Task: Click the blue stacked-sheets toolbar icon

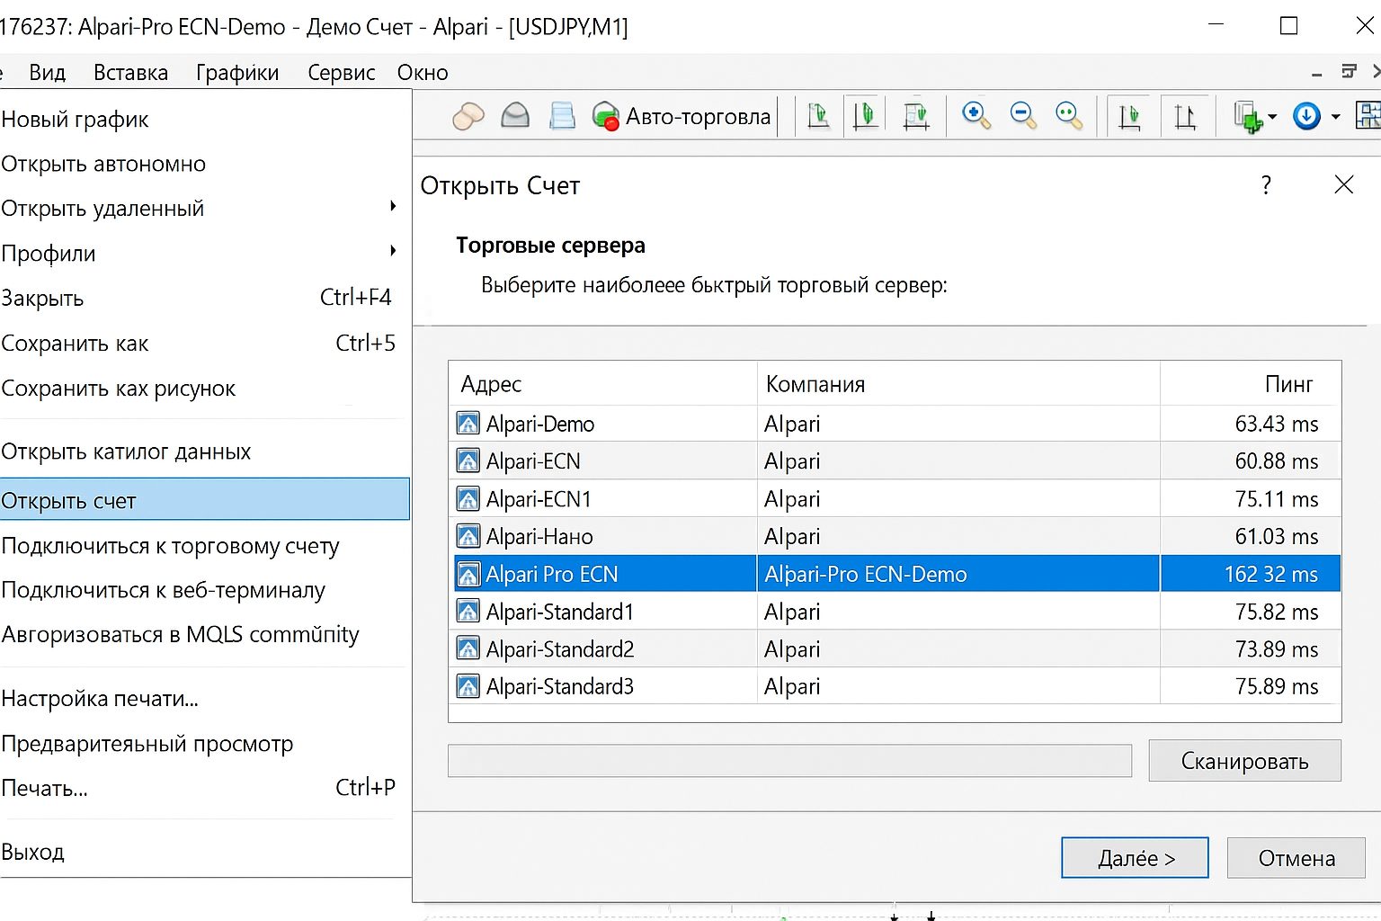Action: [x=563, y=116]
